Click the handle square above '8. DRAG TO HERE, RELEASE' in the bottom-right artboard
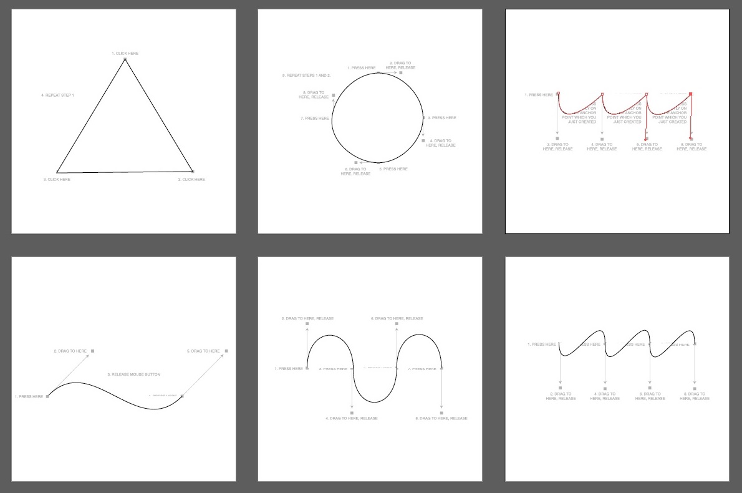 click(x=695, y=388)
